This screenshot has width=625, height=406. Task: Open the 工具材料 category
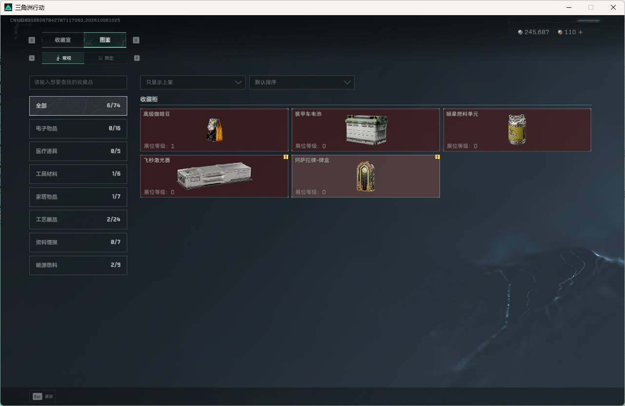click(78, 174)
